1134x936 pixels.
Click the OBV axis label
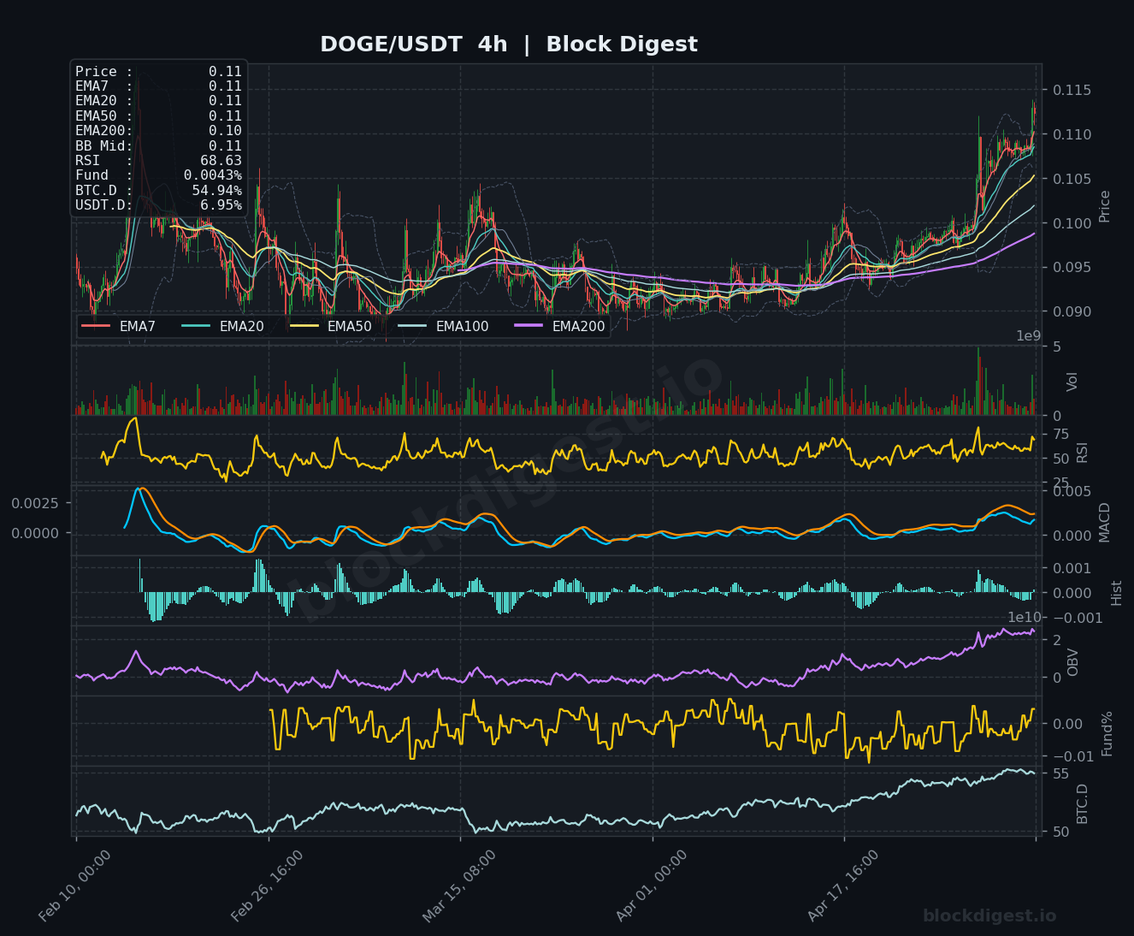(x=1072, y=662)
